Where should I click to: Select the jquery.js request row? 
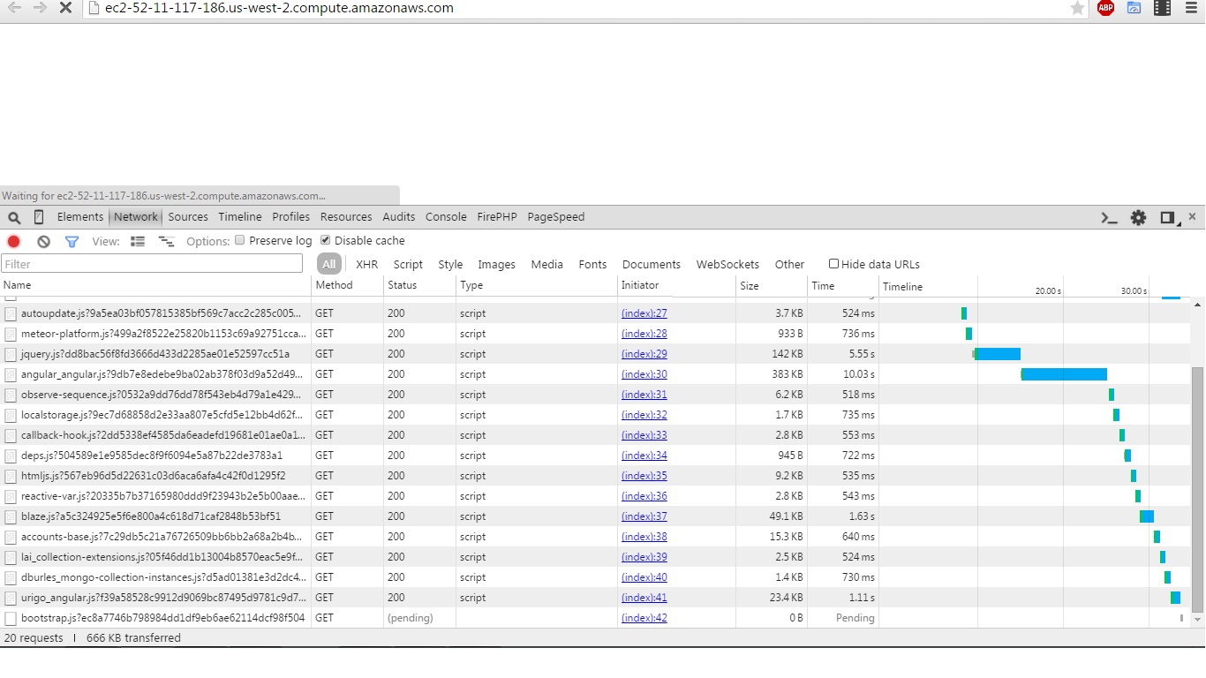coord(595,354)
